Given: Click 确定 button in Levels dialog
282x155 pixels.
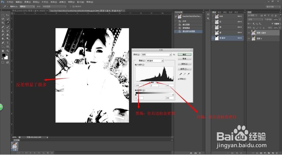Looking at the screenshot, I should pos(184,54).
